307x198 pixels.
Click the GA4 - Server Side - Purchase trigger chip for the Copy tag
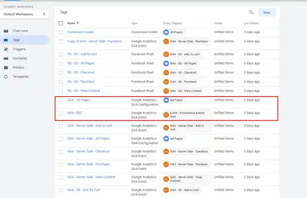[x=186, y=42]
